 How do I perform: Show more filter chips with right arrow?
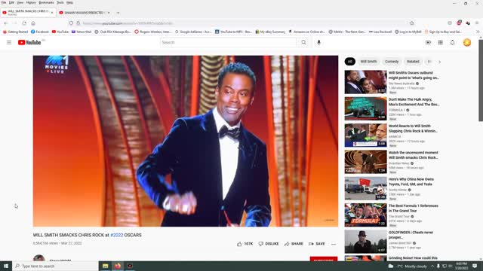point(439,62)
